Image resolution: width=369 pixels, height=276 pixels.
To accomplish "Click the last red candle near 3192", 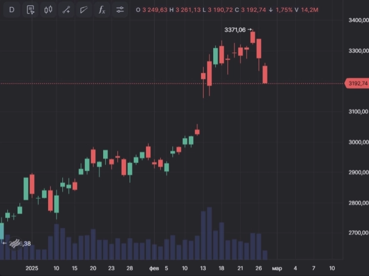I will pyautogui.click(x=265, y=74).
